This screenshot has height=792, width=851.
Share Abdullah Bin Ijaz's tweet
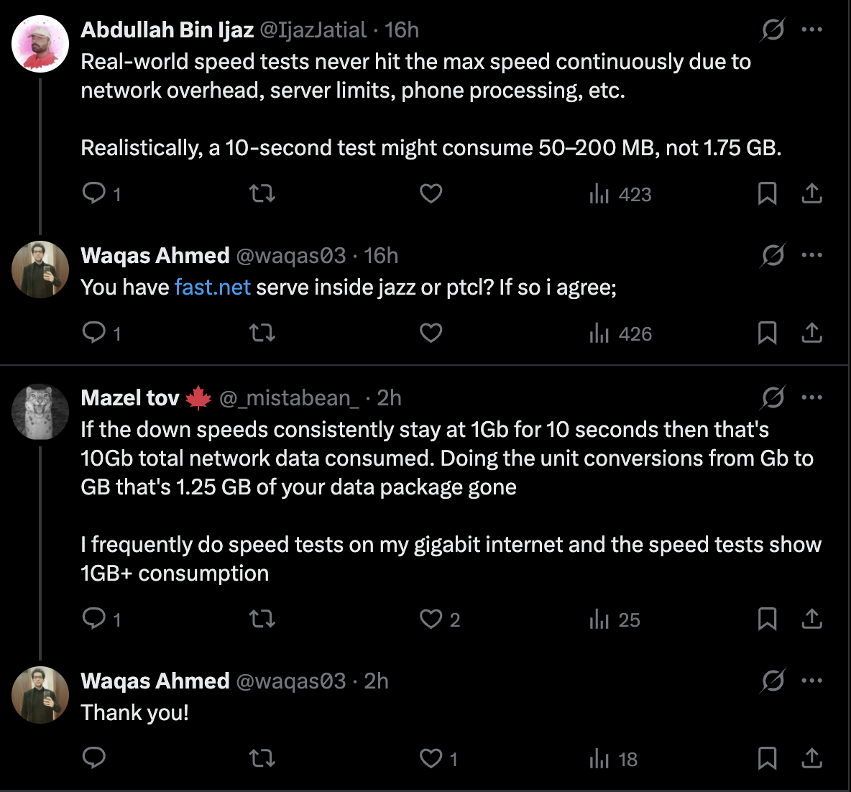811,193
